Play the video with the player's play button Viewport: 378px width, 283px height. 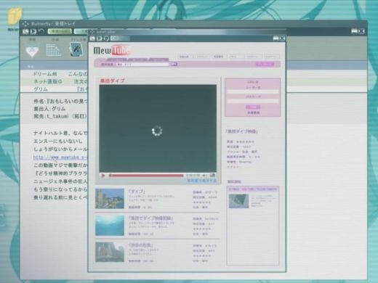click(x=103, y=176)
